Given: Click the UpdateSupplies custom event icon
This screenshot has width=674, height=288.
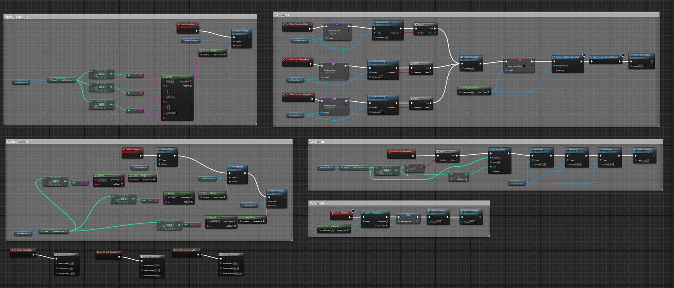Looking at the screenshot, I should 179,25.
